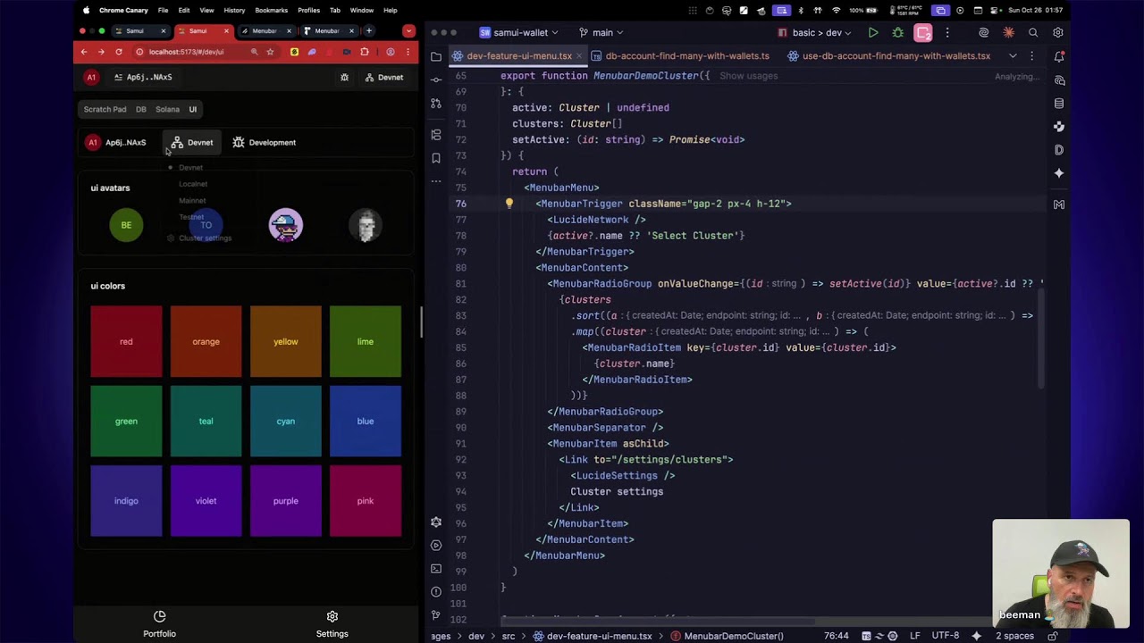1144x643 pixels.
Task: Expand the hidden editor tabs chevron
Action: click(x=1013, y=56)
